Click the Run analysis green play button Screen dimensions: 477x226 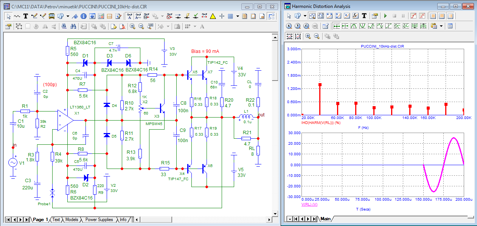385,16
